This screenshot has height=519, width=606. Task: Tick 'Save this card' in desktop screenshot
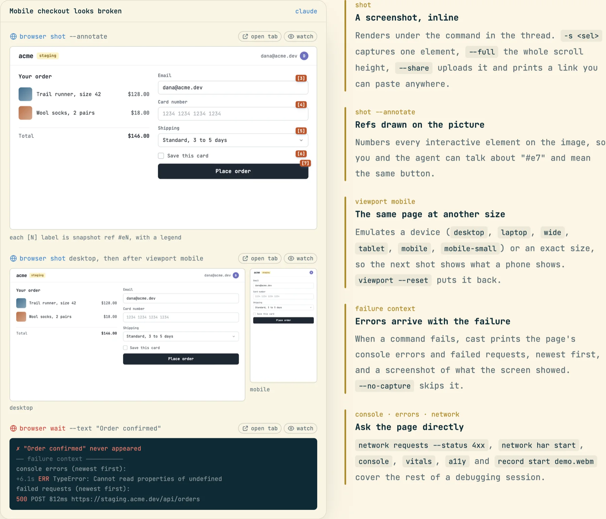coord(125,348)
